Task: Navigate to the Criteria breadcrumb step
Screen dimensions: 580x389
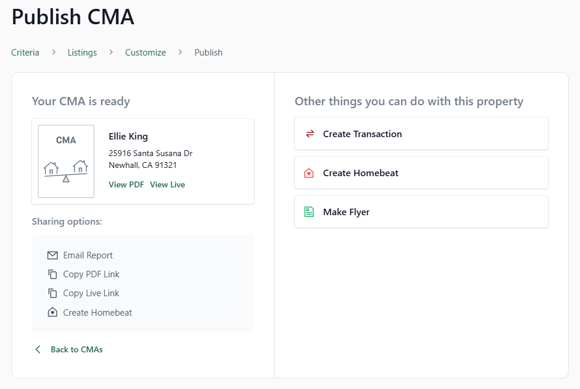Action: pos(25,52)
